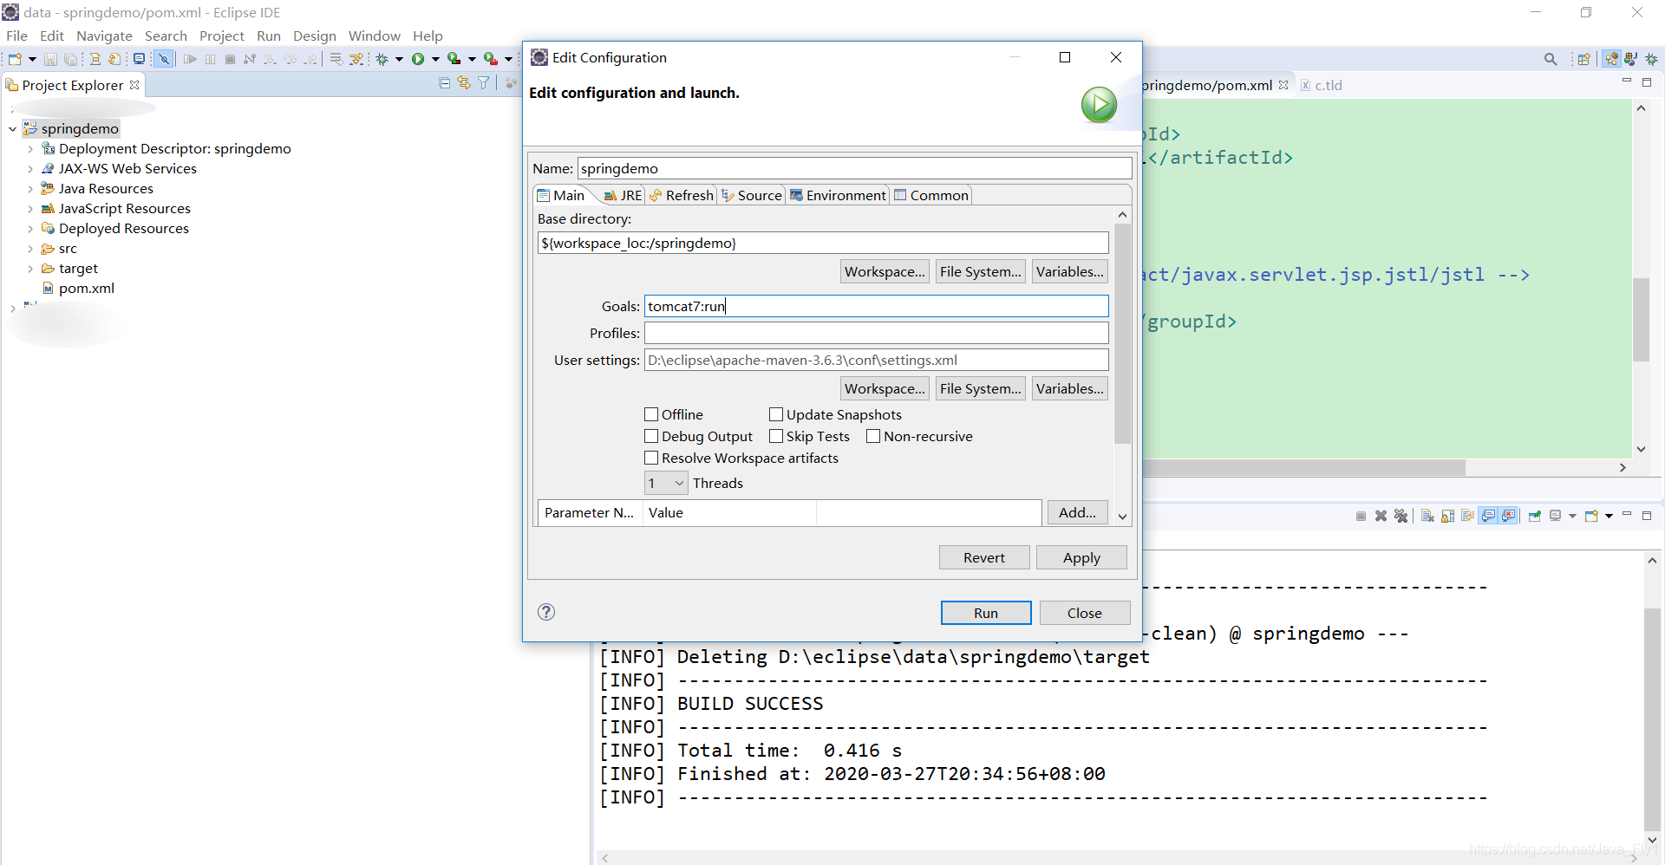1665x865 pixels.
Task: Open the Navigate menu
Action: (104, 36)
